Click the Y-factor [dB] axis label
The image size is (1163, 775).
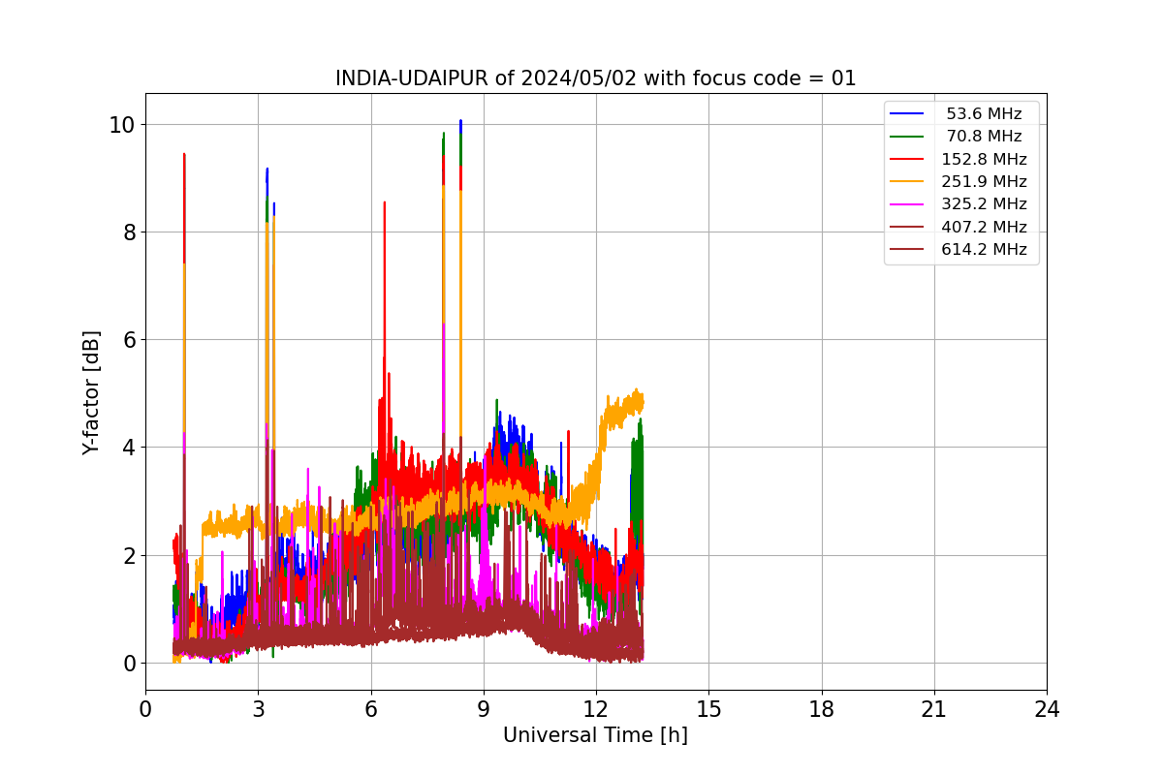91,392
